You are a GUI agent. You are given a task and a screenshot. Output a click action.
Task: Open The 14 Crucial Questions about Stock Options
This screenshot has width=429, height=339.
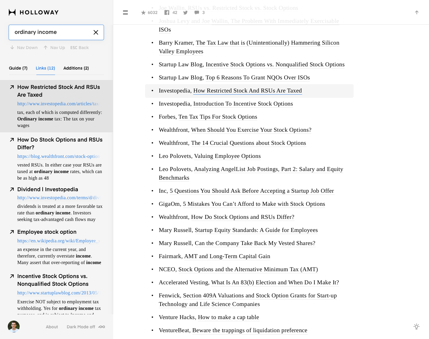[x=248, y=143]
